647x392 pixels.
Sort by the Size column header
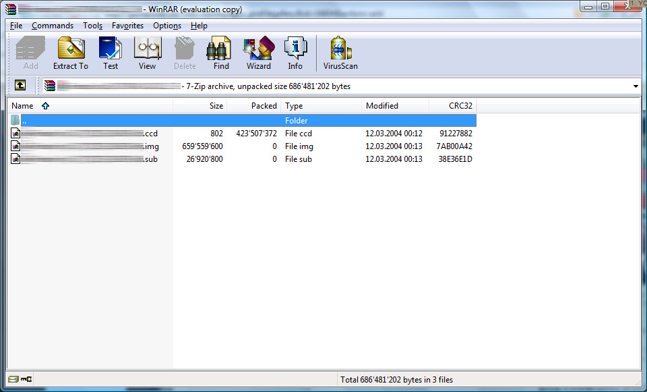[200, 106]
